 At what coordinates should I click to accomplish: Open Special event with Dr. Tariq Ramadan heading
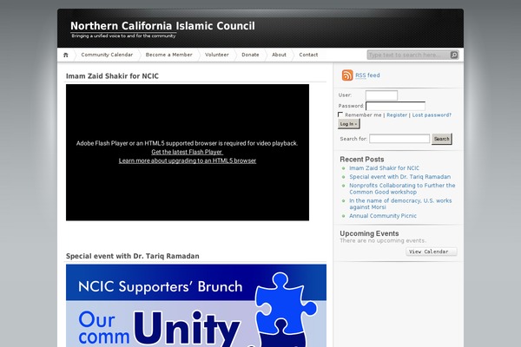coord(133,256)
